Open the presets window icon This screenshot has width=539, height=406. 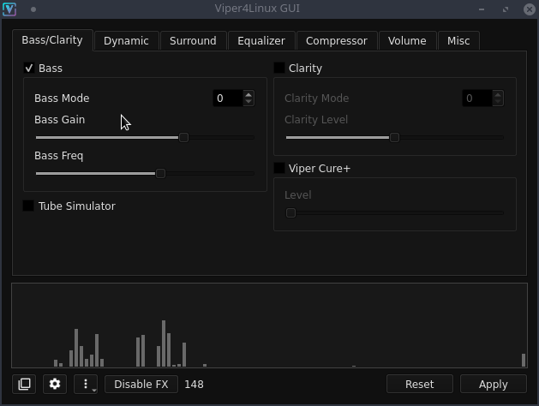pyautogui.click(x=24, y=384)
